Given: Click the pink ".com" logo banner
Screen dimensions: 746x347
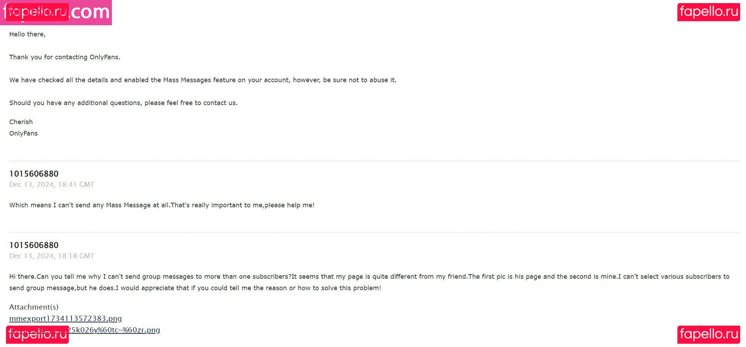Looking at the screenshot, I should [91, 12].
